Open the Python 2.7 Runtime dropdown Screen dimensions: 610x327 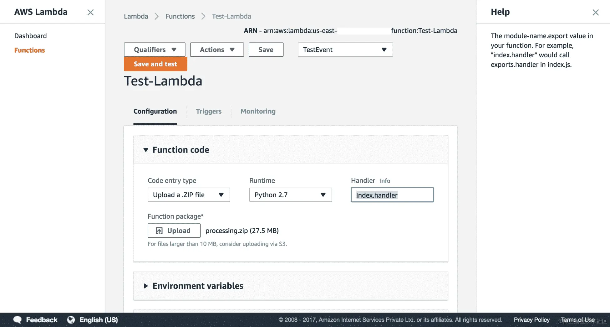[x=290, y=195]
